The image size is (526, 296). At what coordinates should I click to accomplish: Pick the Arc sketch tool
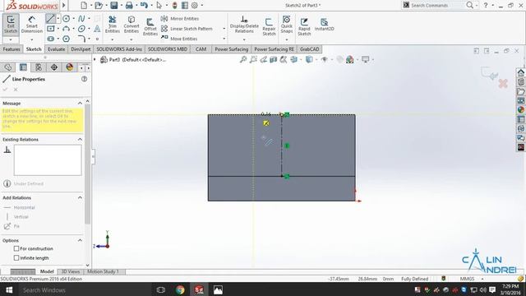click(x=66, y=29)
